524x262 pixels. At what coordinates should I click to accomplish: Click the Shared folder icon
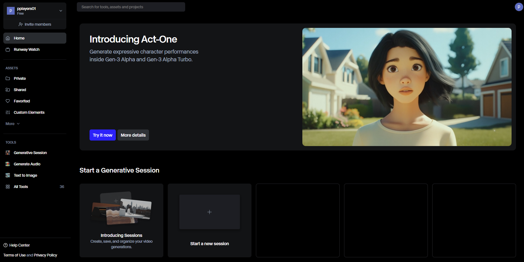(x=8, y=90)
